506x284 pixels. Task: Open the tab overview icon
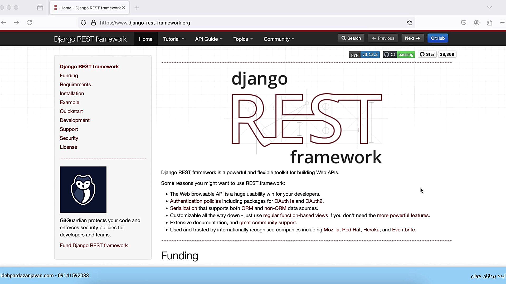click(40, 8)
